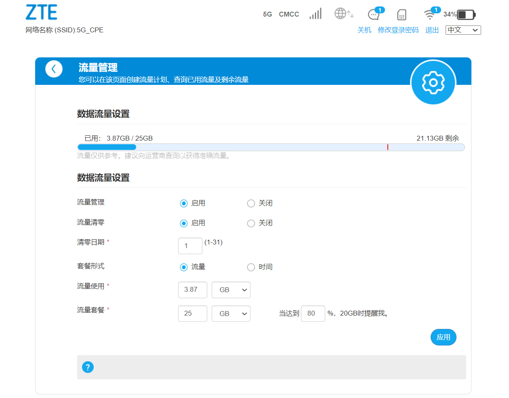Viewport: 509px width, 398px height.
Task: Open the help question mark icon
Action: point(88,367)
